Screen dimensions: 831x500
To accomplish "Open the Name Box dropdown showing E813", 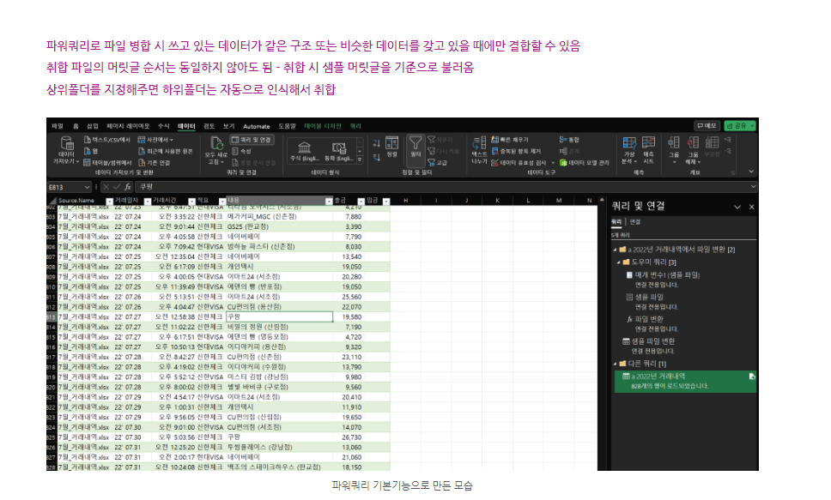I will 87,187.
